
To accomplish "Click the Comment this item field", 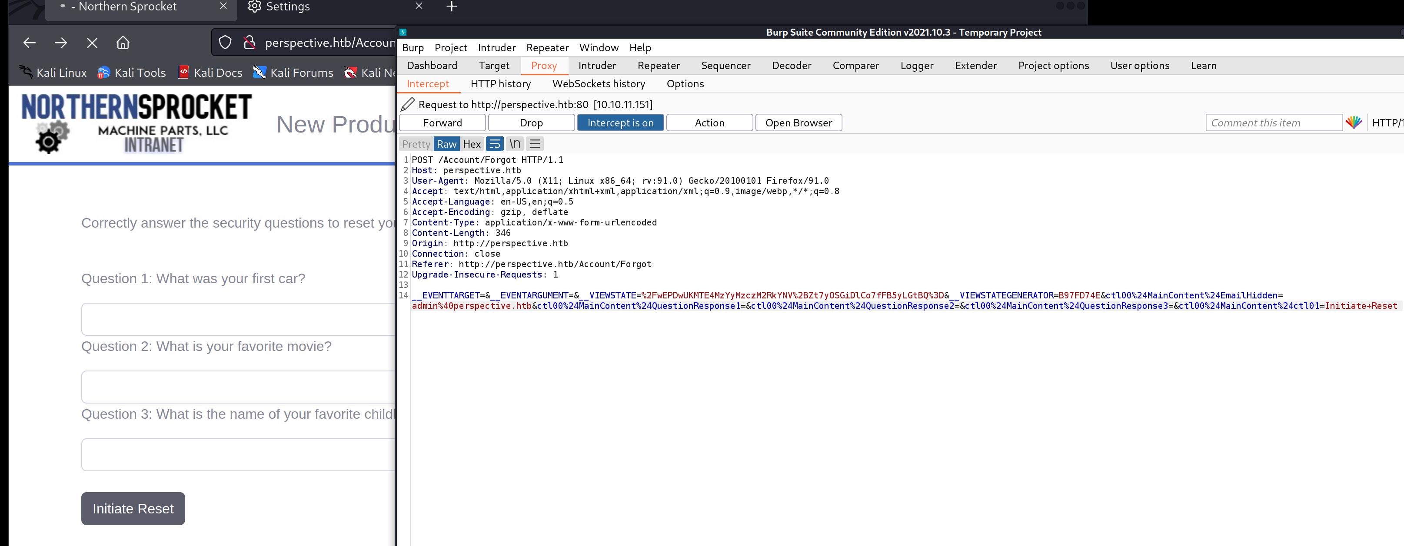I will point(1273,122).
